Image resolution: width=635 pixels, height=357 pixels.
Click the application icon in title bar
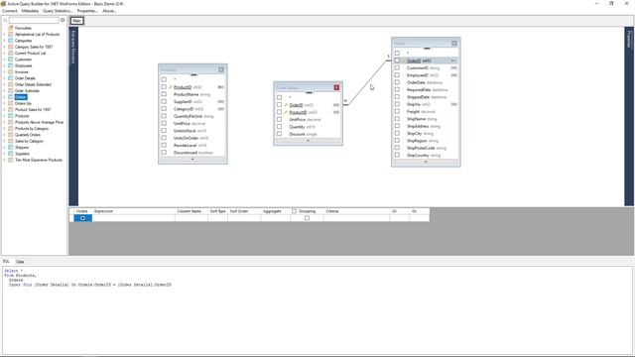(4, 4)
